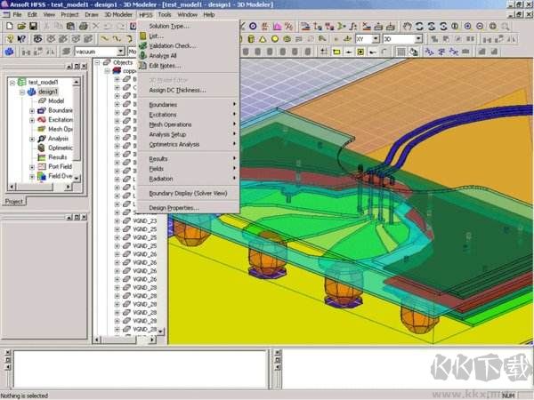Open the Excitations submenu

[x=189, y=115]
